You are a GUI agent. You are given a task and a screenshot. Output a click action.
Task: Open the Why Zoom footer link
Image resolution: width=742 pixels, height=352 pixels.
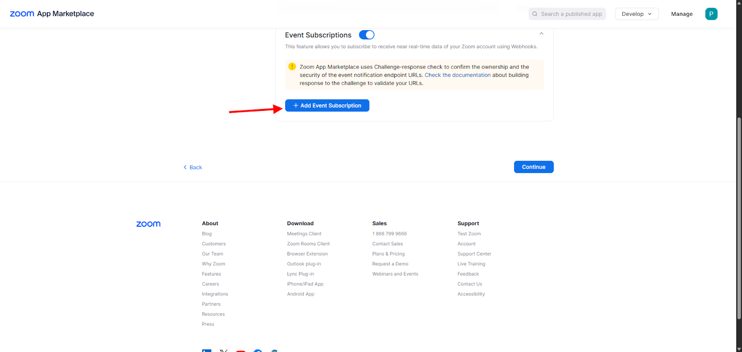213,264
